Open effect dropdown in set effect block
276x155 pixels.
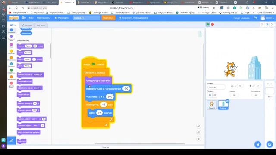click(x=36, y=125)
